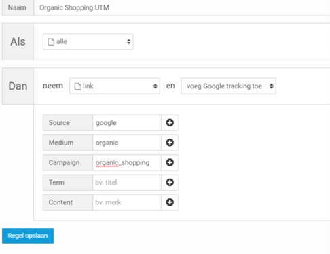Focus the Naam field with Organic Shopping UTM
The height and width of the screenshot is (254, 330).
(182, 7)
